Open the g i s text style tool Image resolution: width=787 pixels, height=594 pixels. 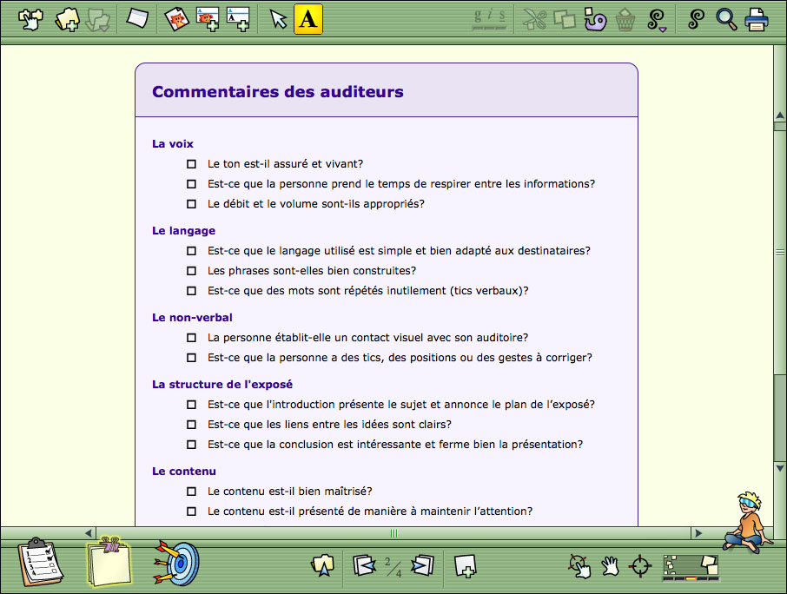tap(489, 19)
